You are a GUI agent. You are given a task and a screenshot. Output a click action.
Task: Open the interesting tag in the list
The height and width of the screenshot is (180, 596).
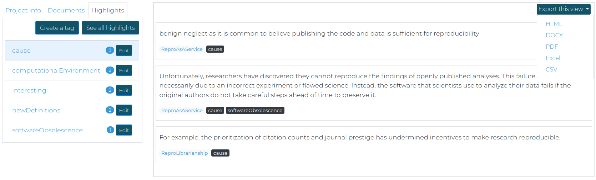(29, 90)
